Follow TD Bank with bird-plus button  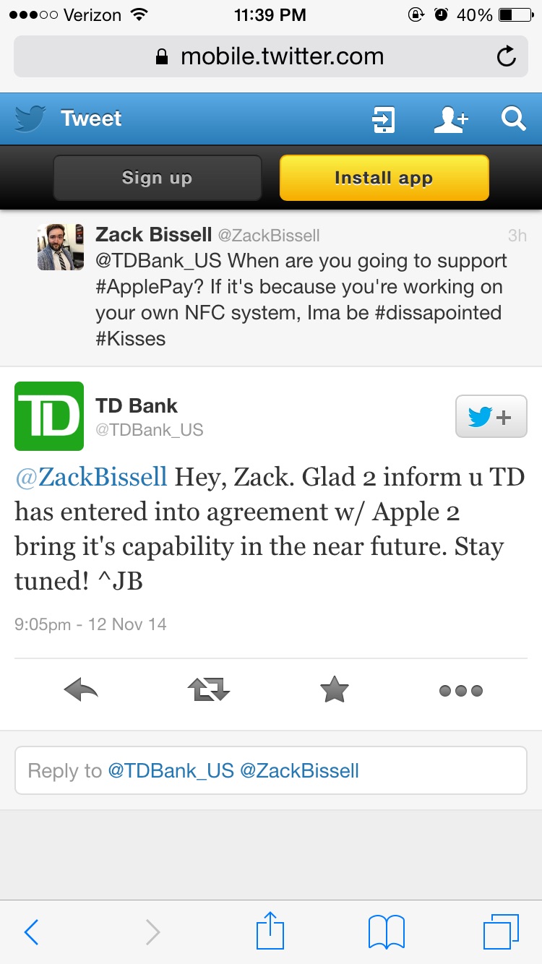tap(491, 417)
